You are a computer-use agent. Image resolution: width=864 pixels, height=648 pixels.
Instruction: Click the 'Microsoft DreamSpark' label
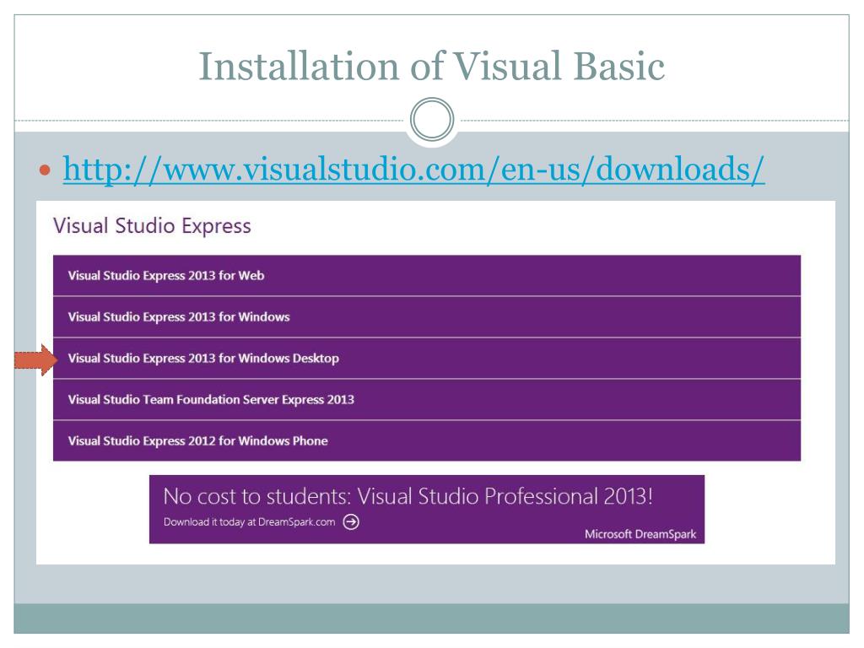[640, 534]
